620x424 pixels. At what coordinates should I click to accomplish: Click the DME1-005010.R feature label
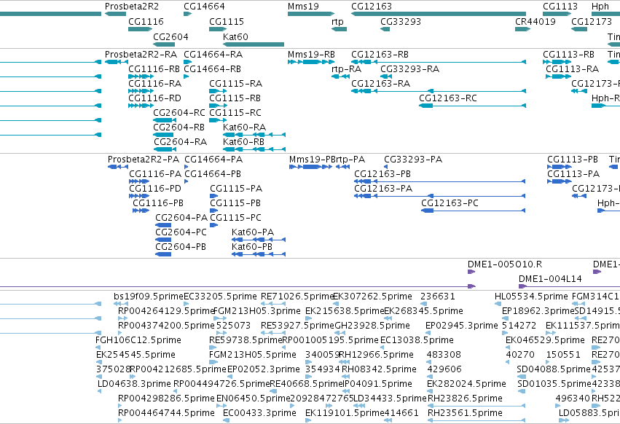tap(505, 264)
